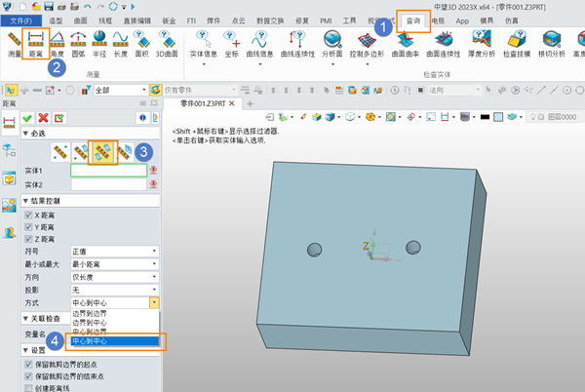Click the 实体2 input field
This screenshot has height=392, width=585.
108,184
